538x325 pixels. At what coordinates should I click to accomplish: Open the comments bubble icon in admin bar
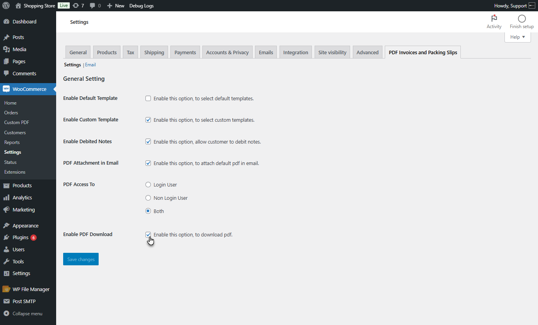pos(92,5)
